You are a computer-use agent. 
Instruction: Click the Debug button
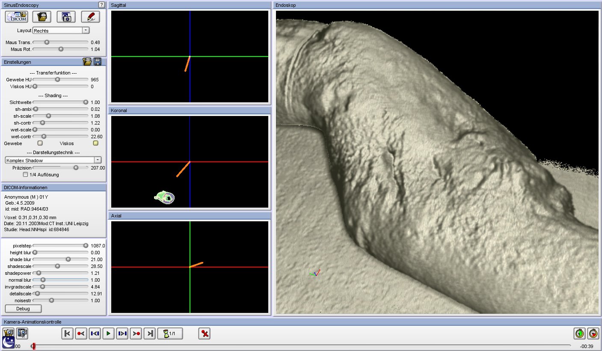[23, 309]
